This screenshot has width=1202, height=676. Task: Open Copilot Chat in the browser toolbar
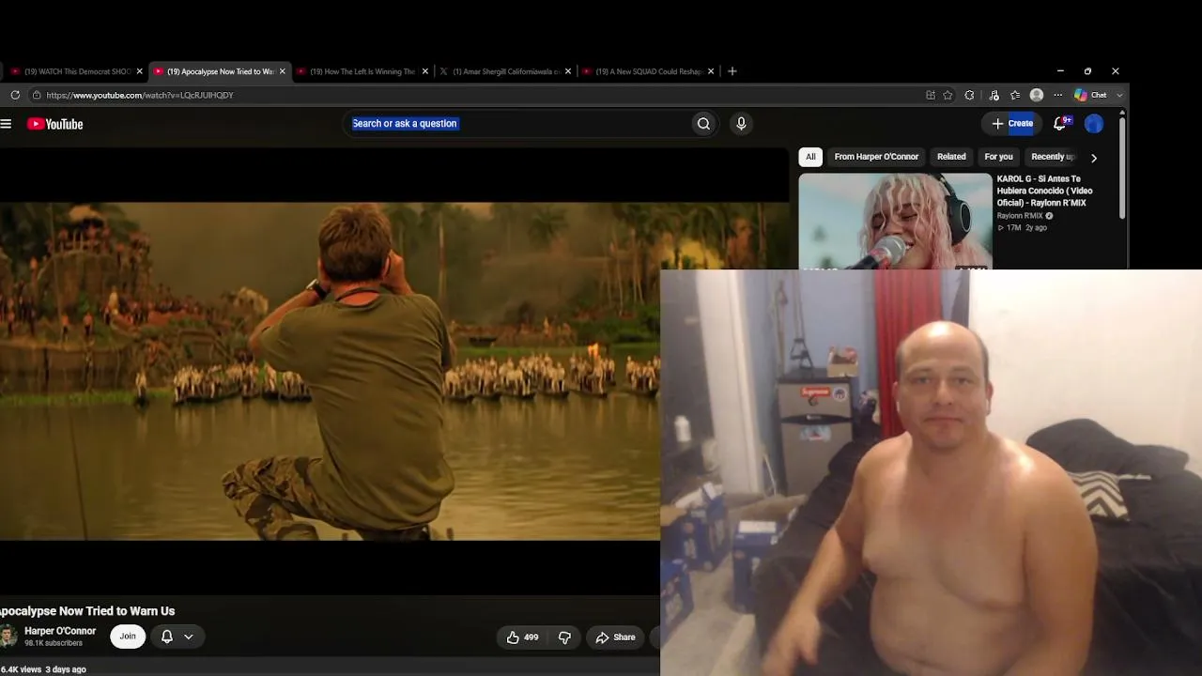[x=1091, y=95]
